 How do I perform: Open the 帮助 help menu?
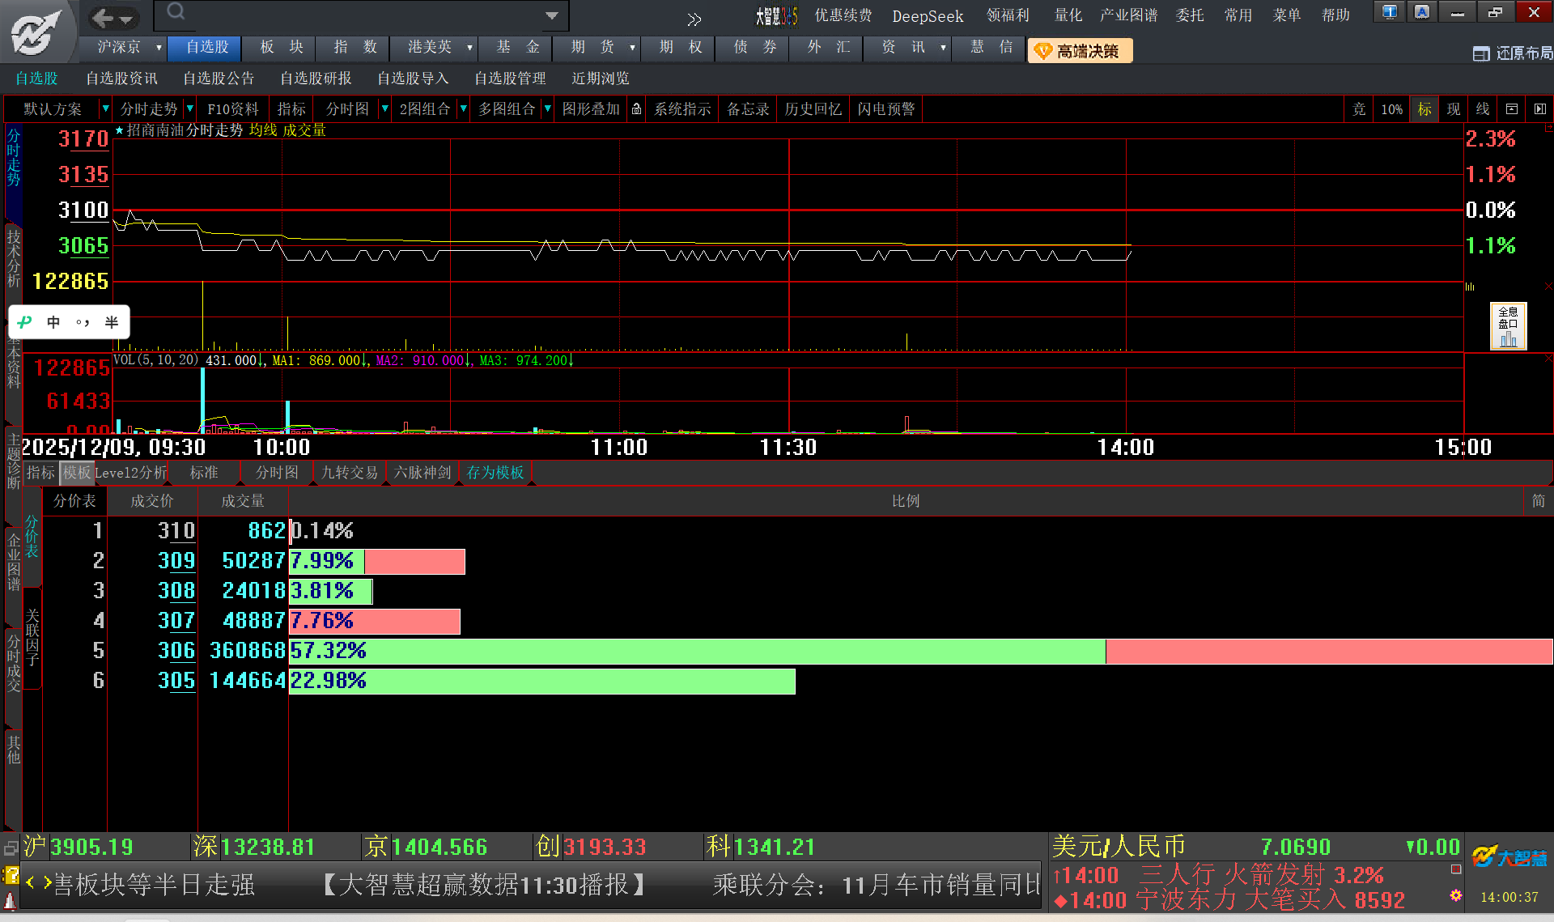point(1335,15)
